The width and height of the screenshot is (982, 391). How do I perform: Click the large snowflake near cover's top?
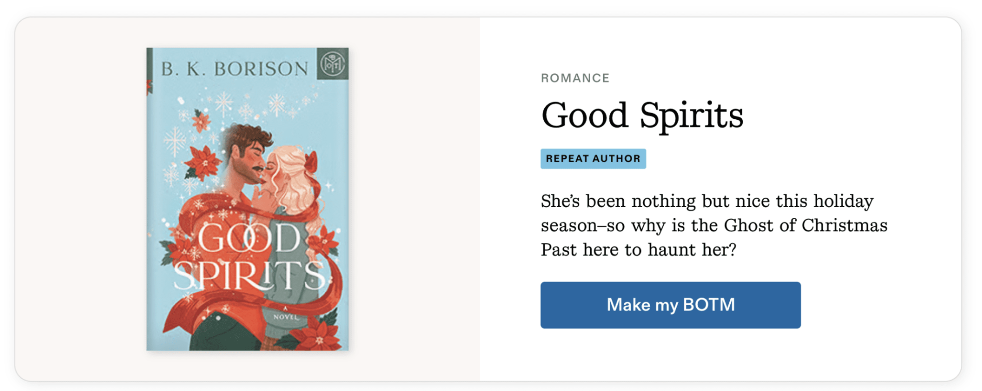tap(224, 103)
